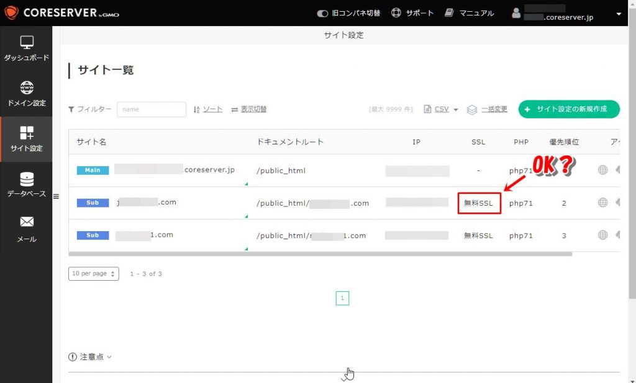Screen dimensions: 636x383
Task: Open the 10 per page selector
Action: (93, 273)
